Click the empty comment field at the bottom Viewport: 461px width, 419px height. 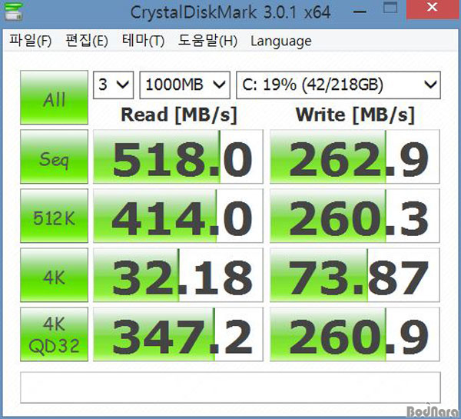click(x=230, y=387)
